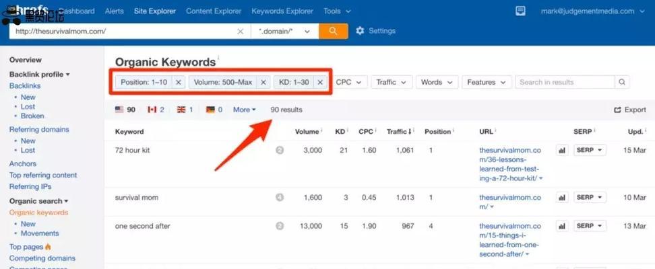The width and height of the screenshot is (655, 269).
Task: Open the 36-lessons-learned 72-hour-kit URL
Action: [x=510, y=164]
